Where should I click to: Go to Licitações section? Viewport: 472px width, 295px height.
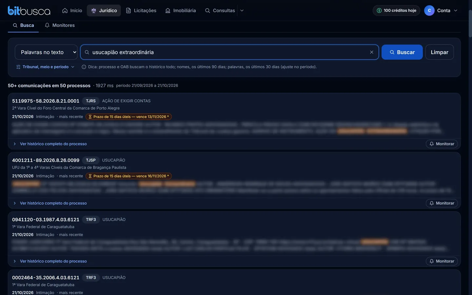click(x=141, y=10)
